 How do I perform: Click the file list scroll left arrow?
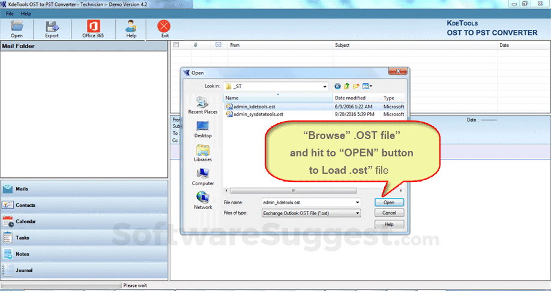227,191
